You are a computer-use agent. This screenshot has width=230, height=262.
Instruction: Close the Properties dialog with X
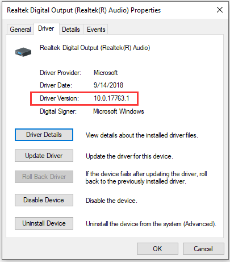coord(220,10)
